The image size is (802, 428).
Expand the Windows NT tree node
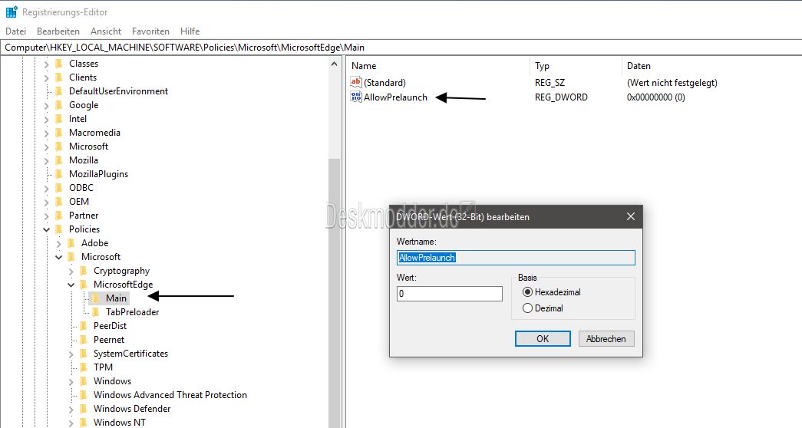[71, 423]
